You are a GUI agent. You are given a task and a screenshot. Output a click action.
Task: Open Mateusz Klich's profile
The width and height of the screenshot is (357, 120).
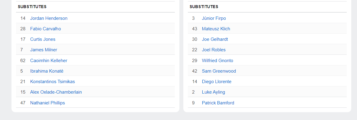[x=216, y=29]
